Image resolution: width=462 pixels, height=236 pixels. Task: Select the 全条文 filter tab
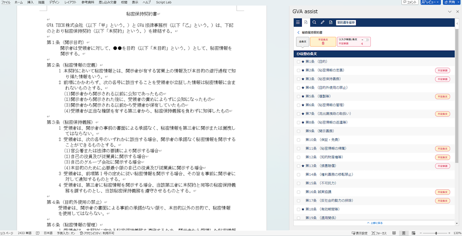click(302, 41)
